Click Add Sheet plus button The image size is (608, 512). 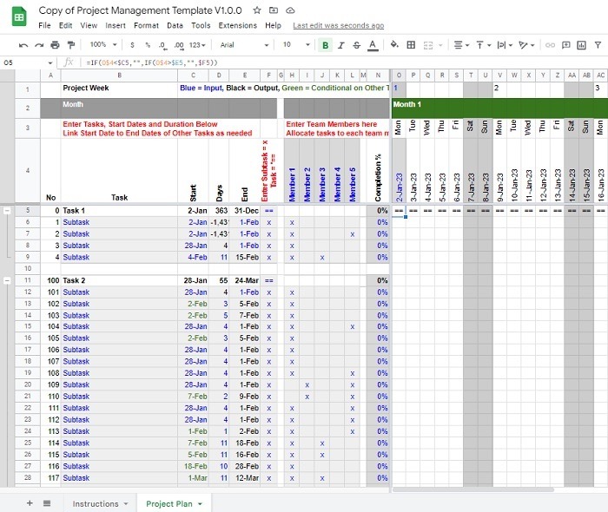[30, 503]
